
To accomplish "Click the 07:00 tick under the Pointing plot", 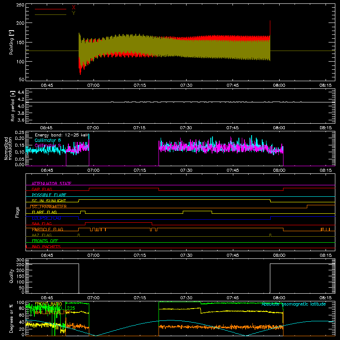I will [93, 85].
